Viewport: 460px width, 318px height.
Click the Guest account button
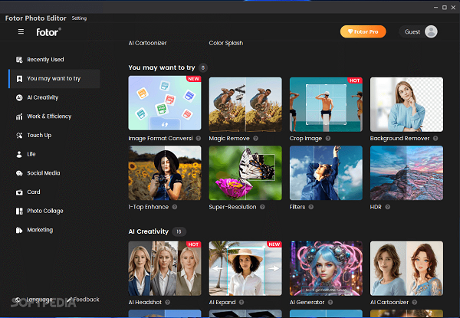point(419,31)
